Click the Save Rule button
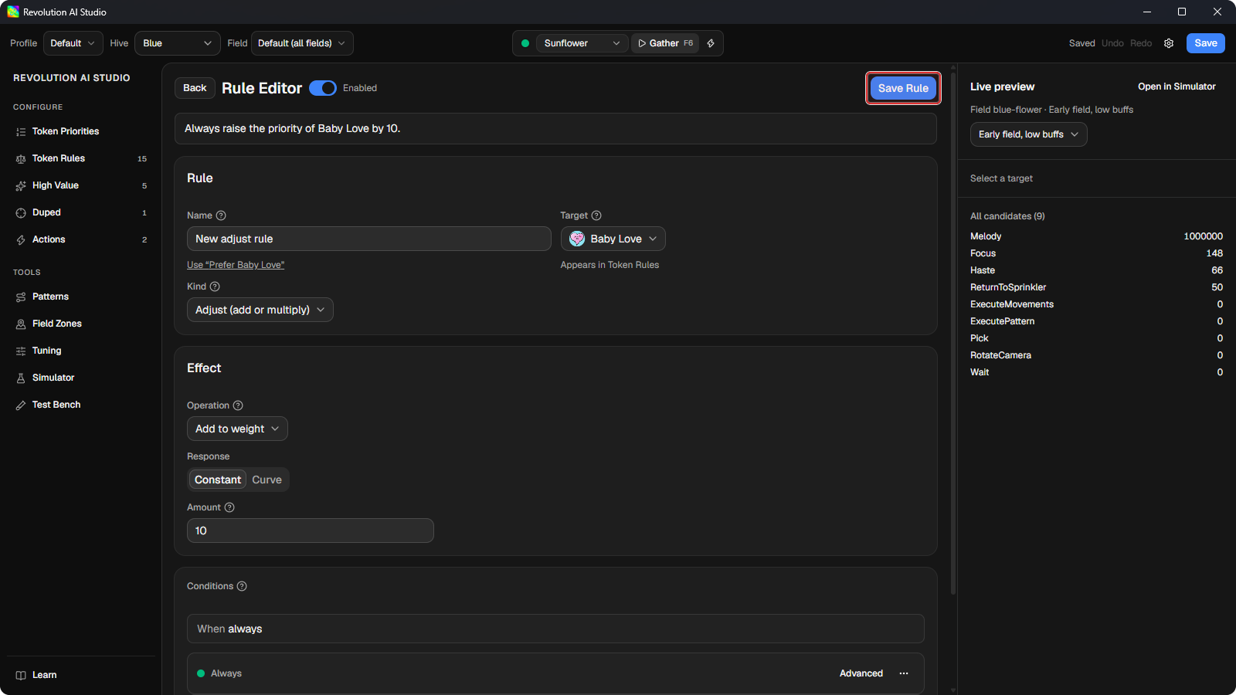The width and height of the screenshot is (1236, 695). click(x=903, y=88)
